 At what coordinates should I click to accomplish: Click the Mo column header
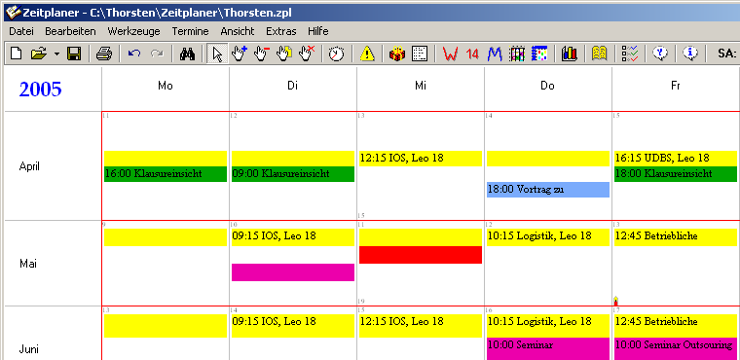click(x=166, y=86)
